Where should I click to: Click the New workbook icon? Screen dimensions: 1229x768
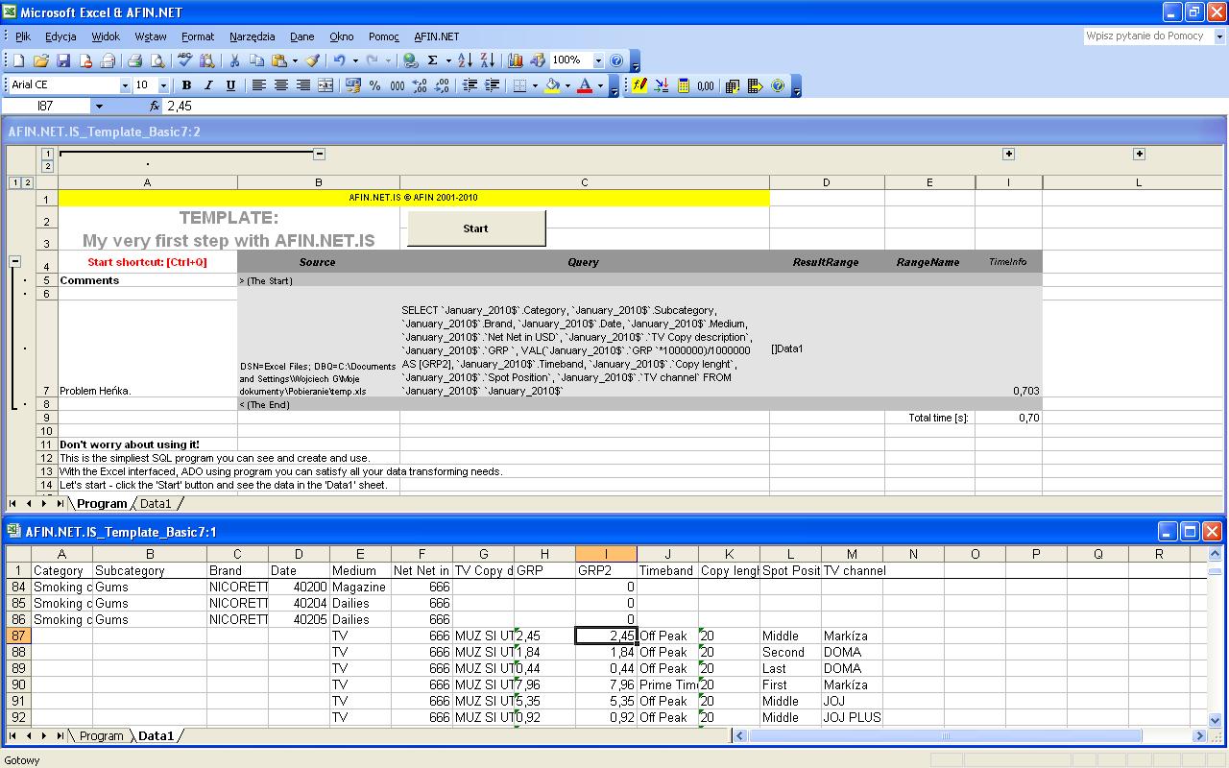click(18, 60)
